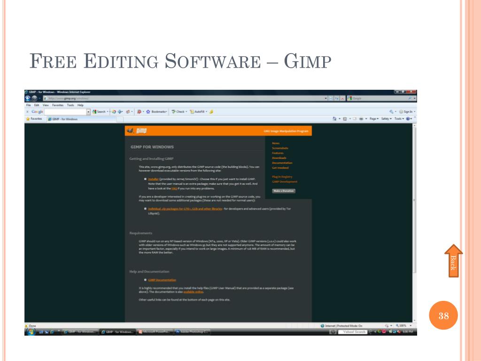Click the browser Back arrow button
Viewport: 481px width, 361px height.
point(28,98)
